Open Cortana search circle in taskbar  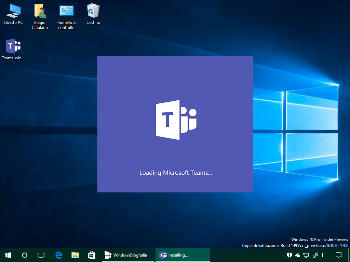(25, 255)
